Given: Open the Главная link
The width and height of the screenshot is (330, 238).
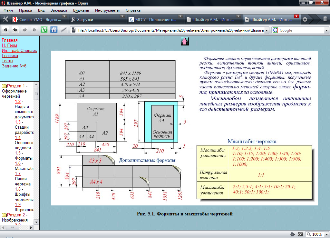Looking at the screenshot, I should [10, 40].
